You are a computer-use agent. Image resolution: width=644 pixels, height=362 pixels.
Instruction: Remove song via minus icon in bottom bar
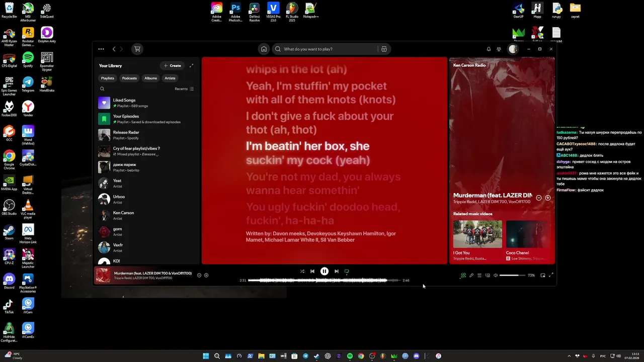click(199, 276)
